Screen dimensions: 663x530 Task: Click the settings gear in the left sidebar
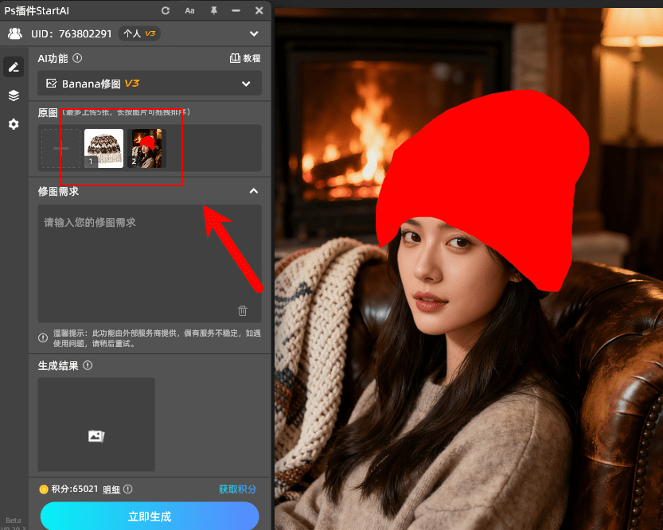tap(13, 124)
